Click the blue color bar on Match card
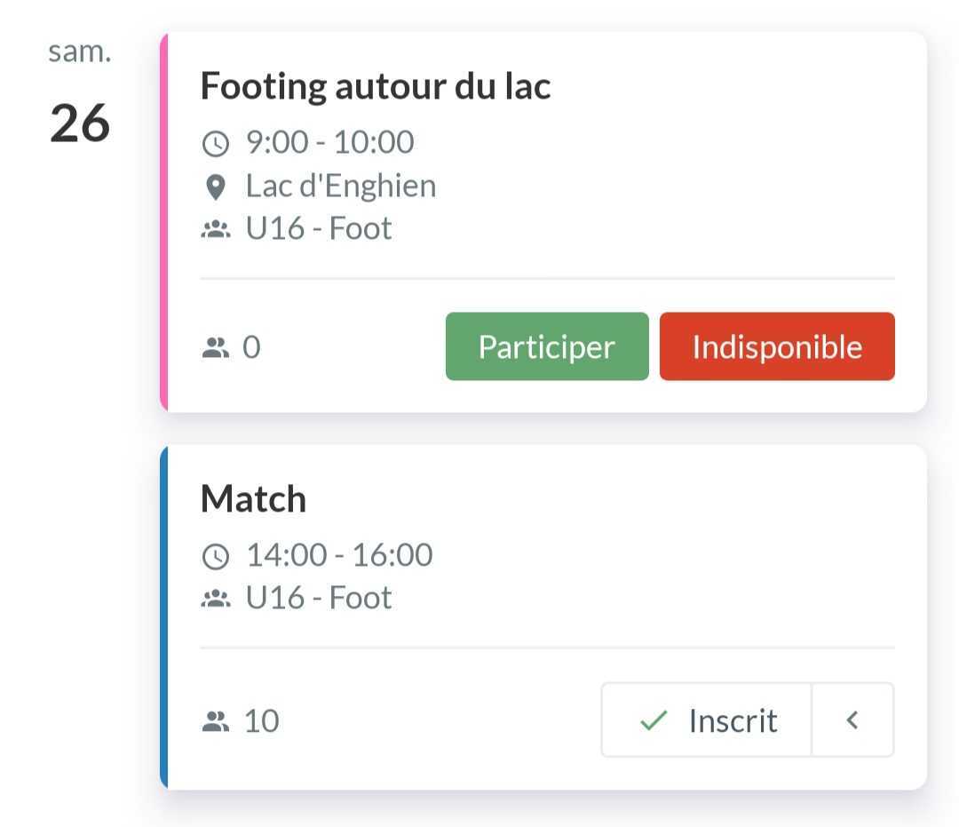959x827 pixels. pos(163,617)
